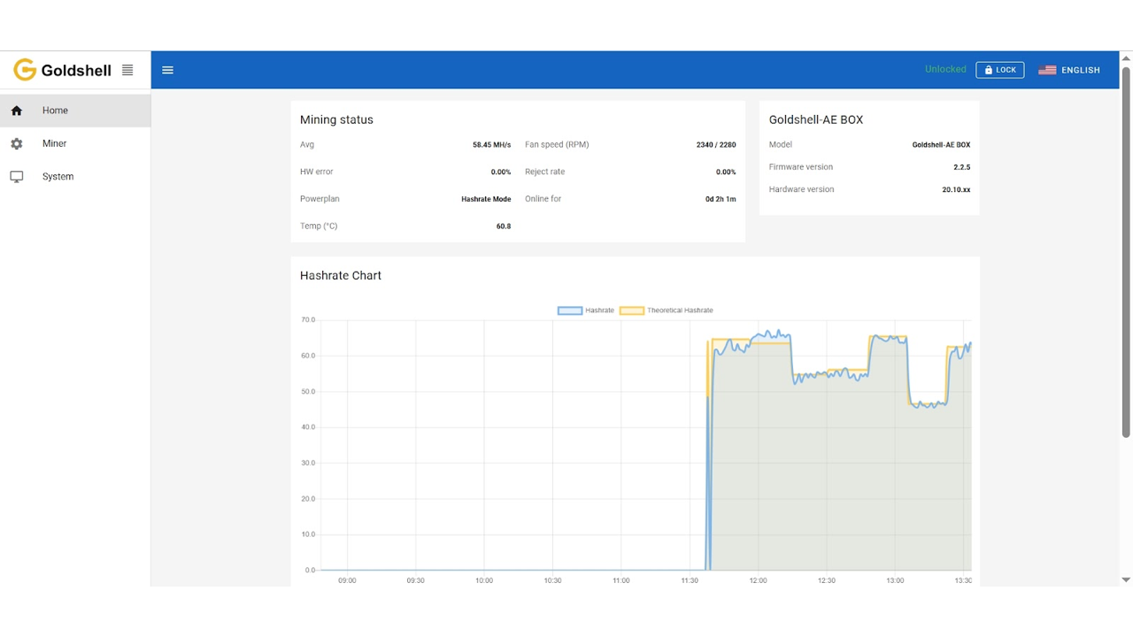Open the Home menu item
1133x637 pixels.
click(x=75, y=111)
